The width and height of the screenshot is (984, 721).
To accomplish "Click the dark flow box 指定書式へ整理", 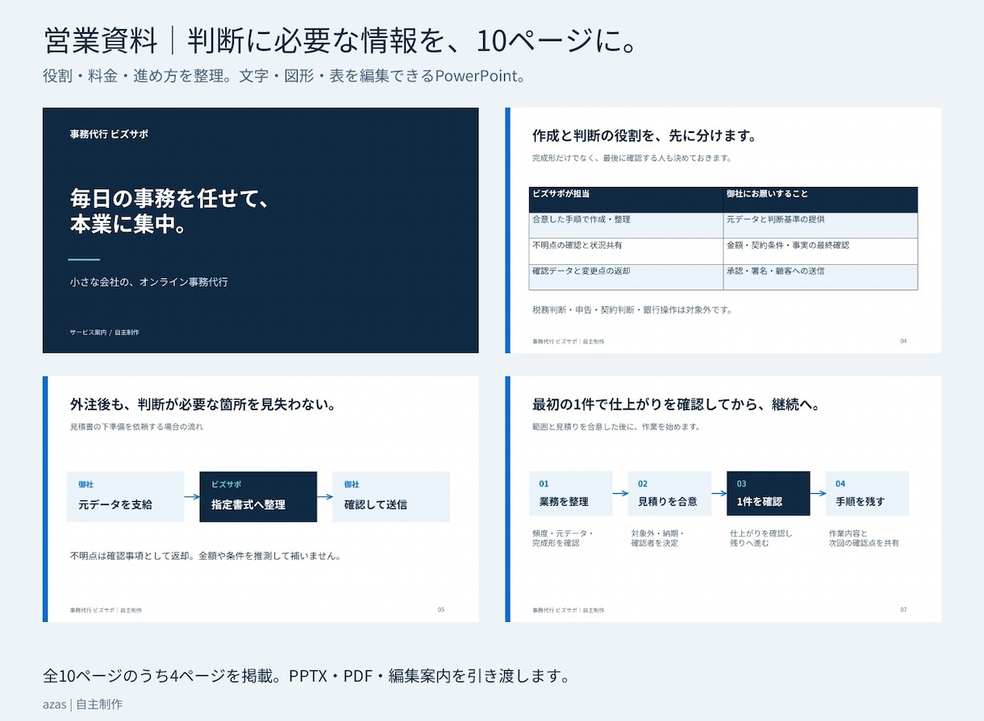I will [258, 497].
